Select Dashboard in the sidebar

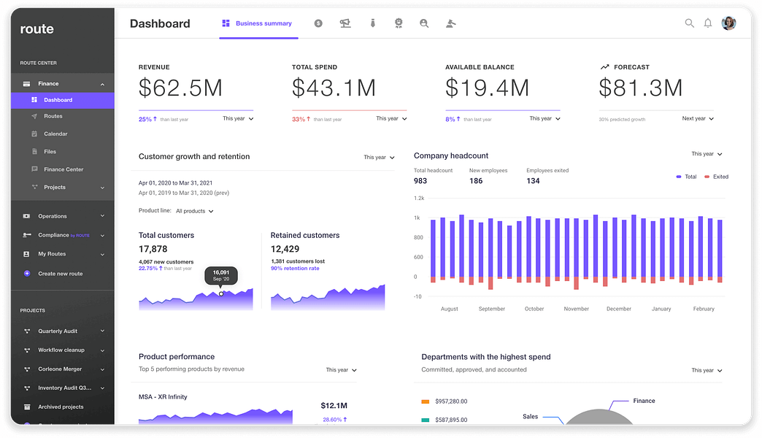(x=63, y=100)
